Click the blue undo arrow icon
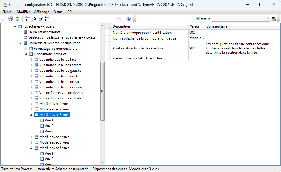The image size is (281, 172). 11,19
